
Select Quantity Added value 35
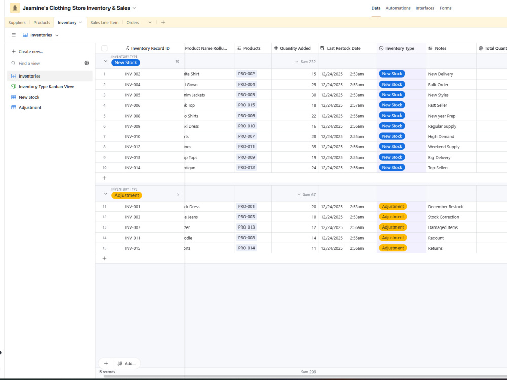pyautogui.click(x=295, y=147)
